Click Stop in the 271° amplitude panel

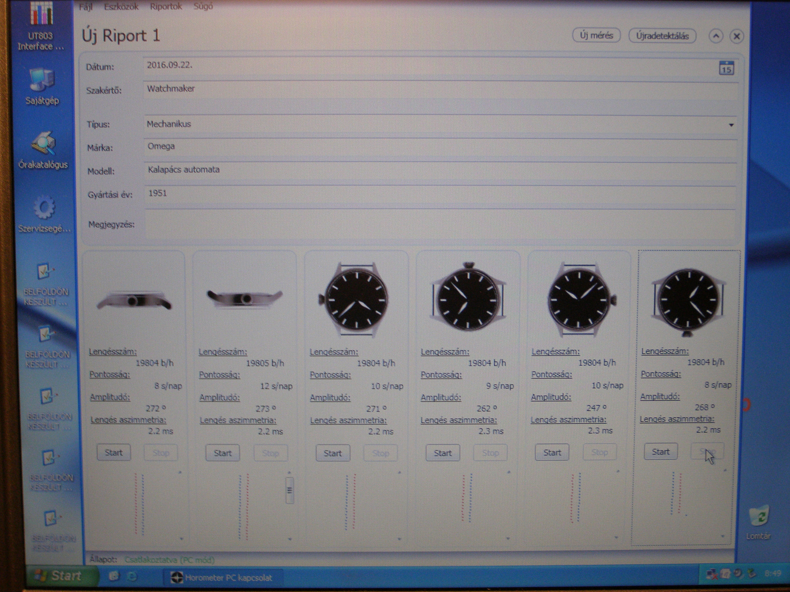(x=380, y=453)
